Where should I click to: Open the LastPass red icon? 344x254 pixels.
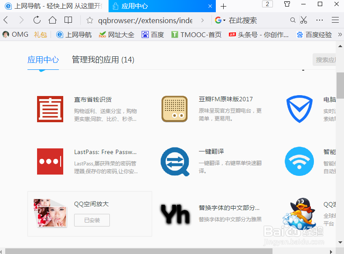(x=50, y=161)
